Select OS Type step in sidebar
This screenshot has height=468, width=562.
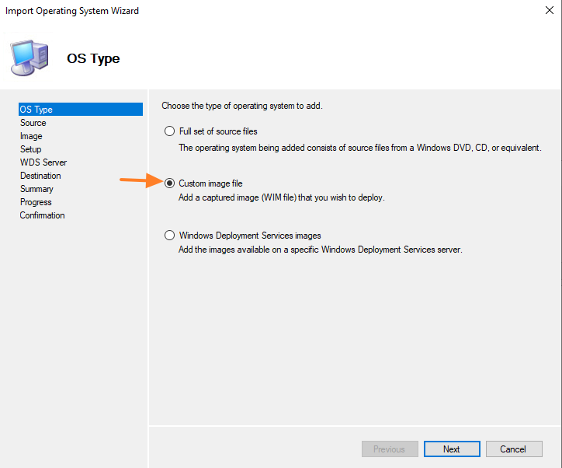click(x=36, y=110)
